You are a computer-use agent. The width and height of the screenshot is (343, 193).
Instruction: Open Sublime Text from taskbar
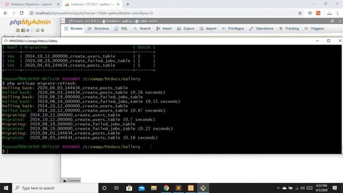(x=178, y=188)
